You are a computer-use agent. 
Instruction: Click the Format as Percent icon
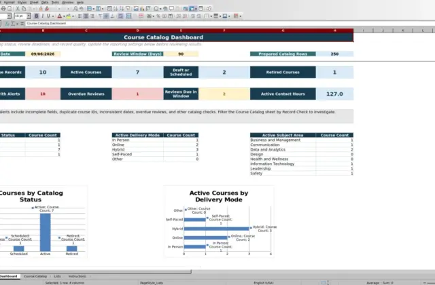[x=158, y=16]
